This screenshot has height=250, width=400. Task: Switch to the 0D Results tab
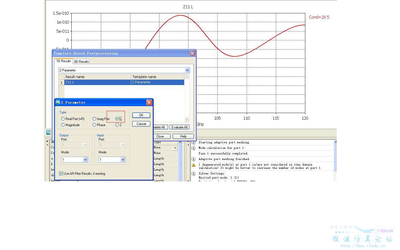point(81,62)
